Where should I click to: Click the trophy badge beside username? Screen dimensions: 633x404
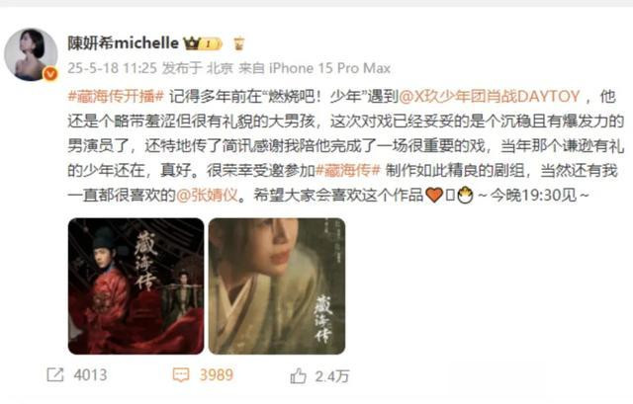(239, 43)
